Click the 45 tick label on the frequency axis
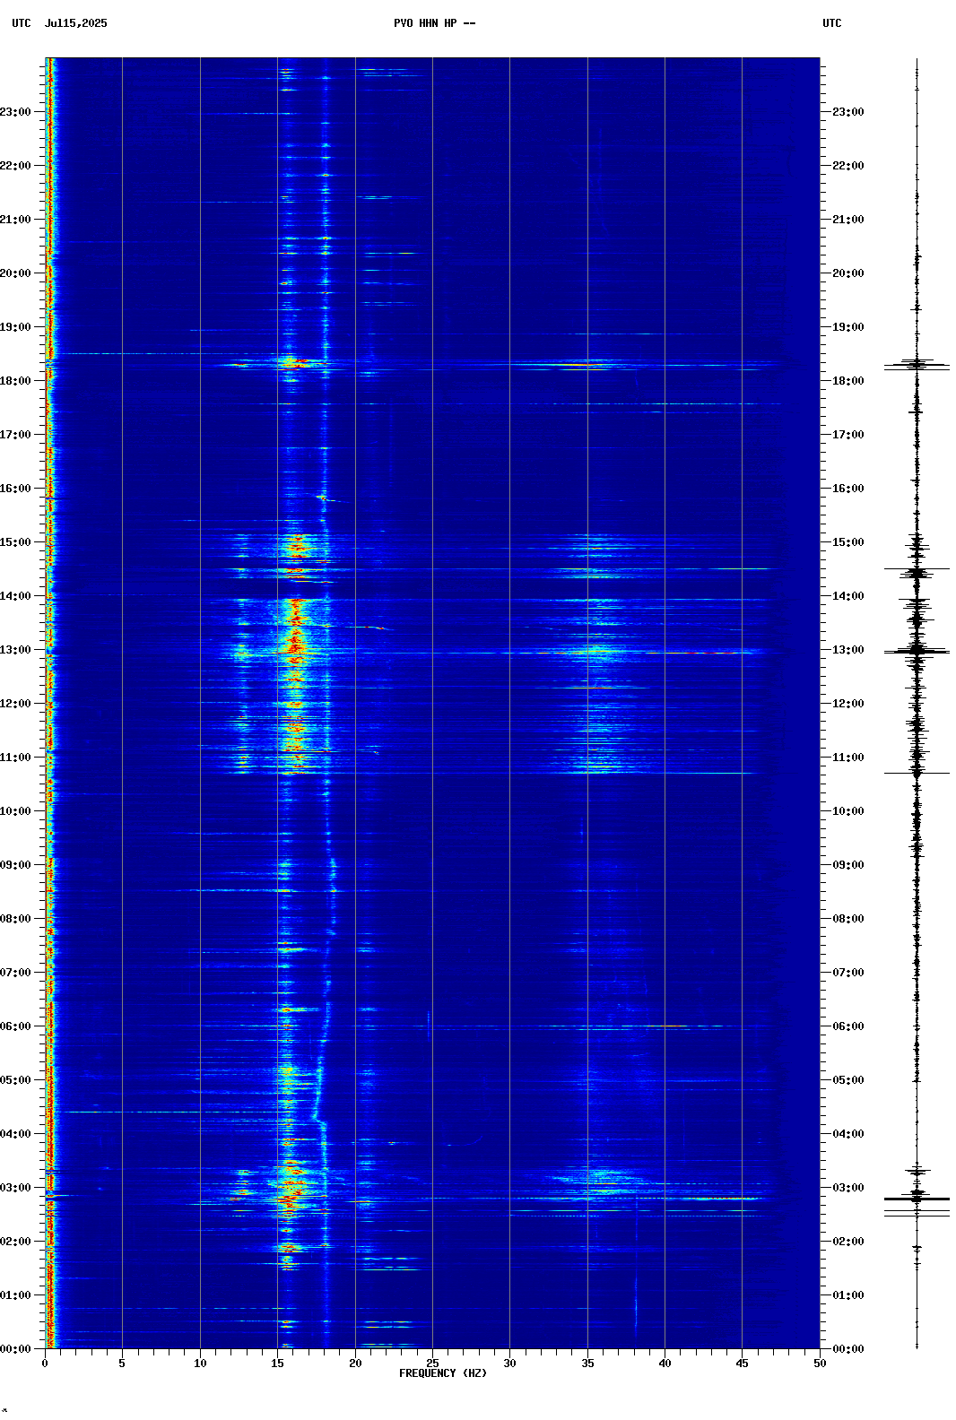The width and height of the screenshot is (956, 1420). click(742, 1364)
